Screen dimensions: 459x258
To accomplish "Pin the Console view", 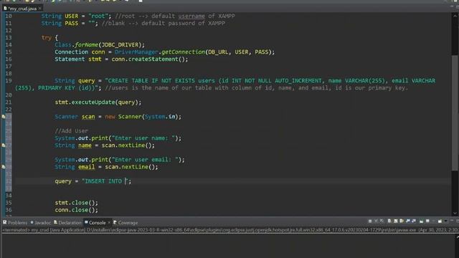I will point(421,221).
